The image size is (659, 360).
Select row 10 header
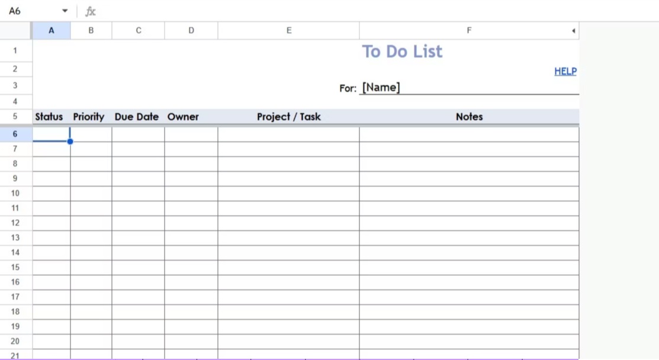(x=15, y=193)
